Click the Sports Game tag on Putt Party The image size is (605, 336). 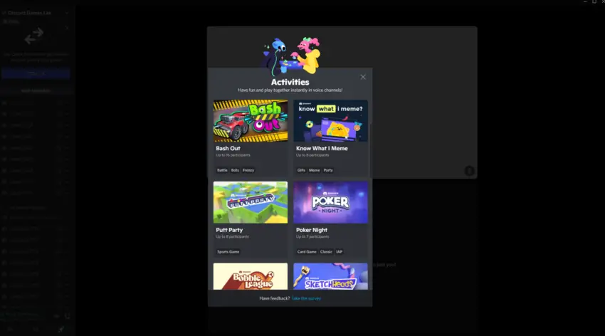(228, 251)
